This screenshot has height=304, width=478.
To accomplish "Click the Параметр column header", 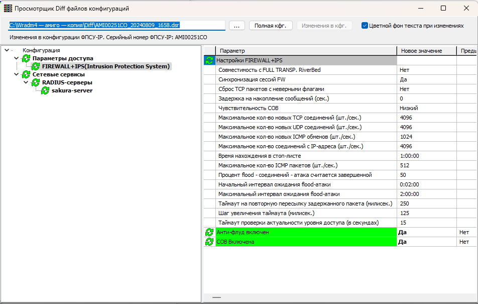I will click(x=306, y=51).
